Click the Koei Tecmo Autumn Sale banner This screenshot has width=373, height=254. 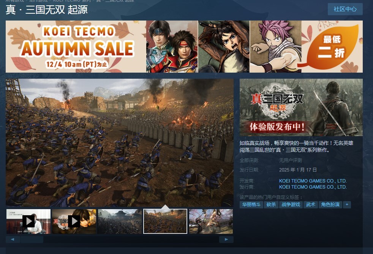click(184, 46)
